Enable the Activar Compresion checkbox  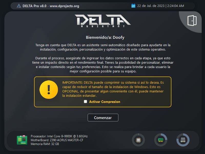coord(86,101)
